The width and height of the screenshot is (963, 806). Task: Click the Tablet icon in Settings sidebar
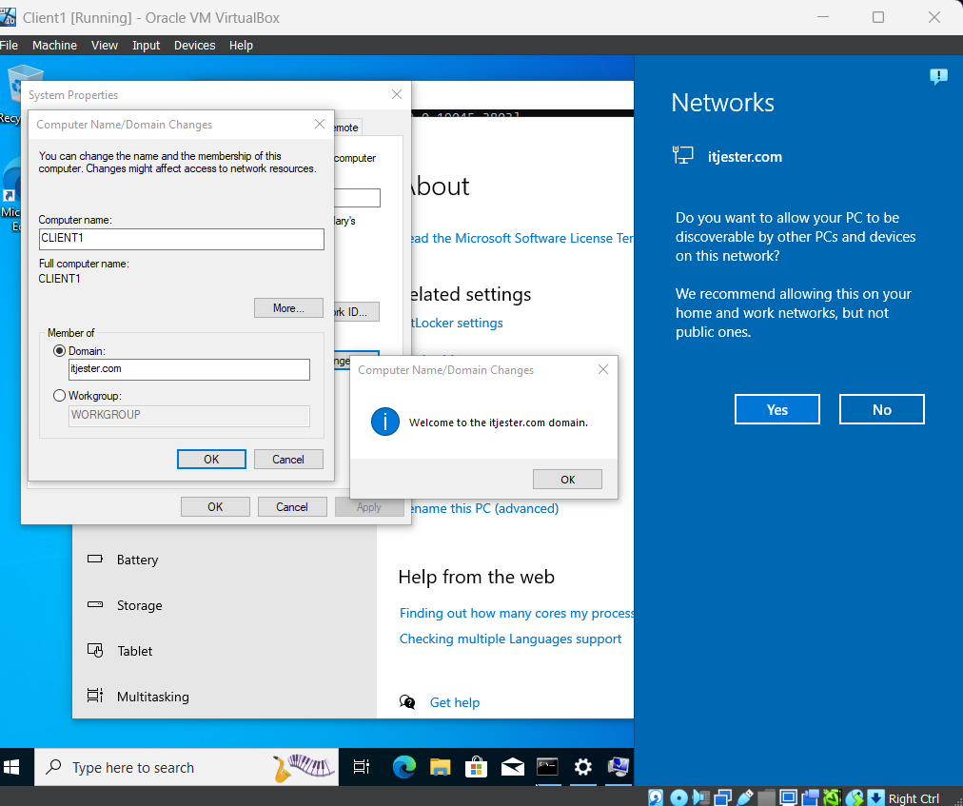[95, 650]
